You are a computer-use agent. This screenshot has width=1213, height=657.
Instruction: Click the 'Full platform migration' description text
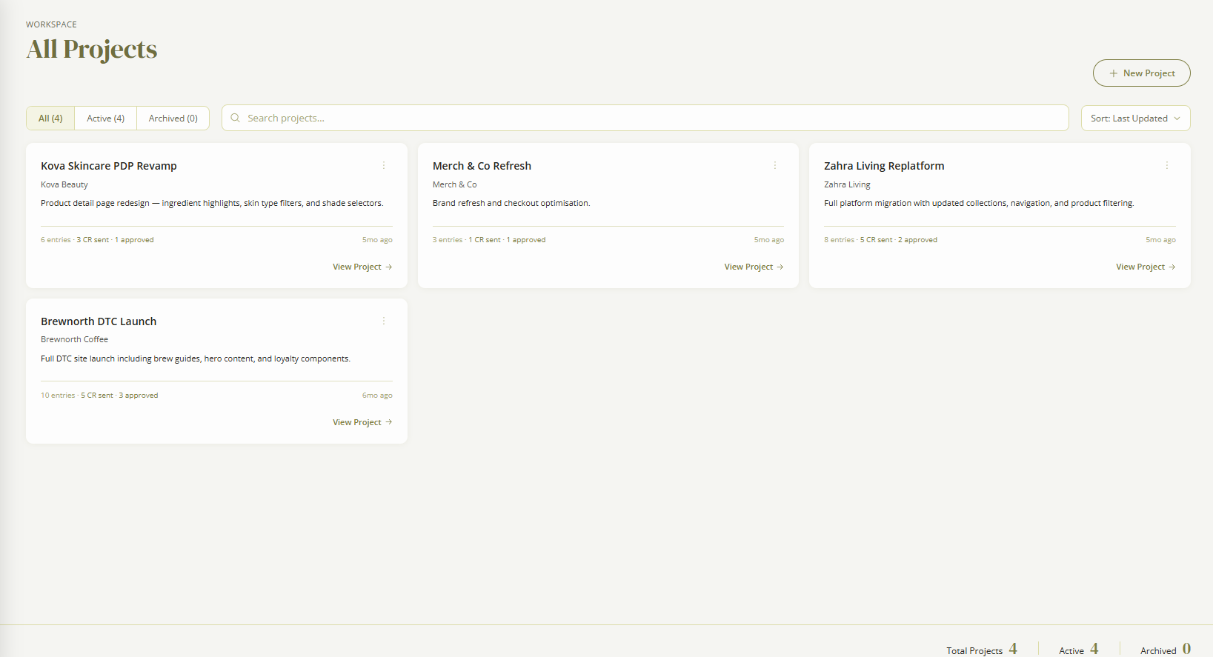[979, 203]
